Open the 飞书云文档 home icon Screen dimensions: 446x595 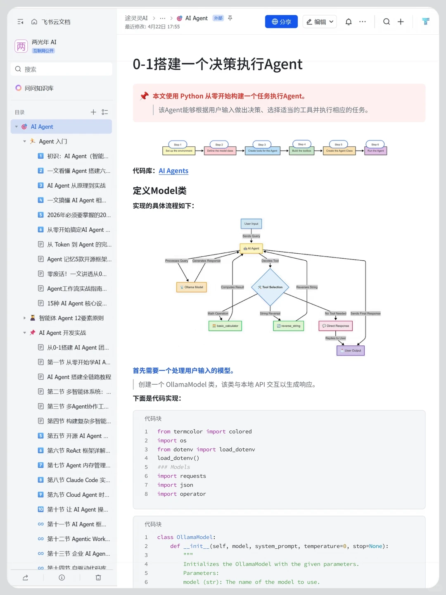(x=34, y=22)
